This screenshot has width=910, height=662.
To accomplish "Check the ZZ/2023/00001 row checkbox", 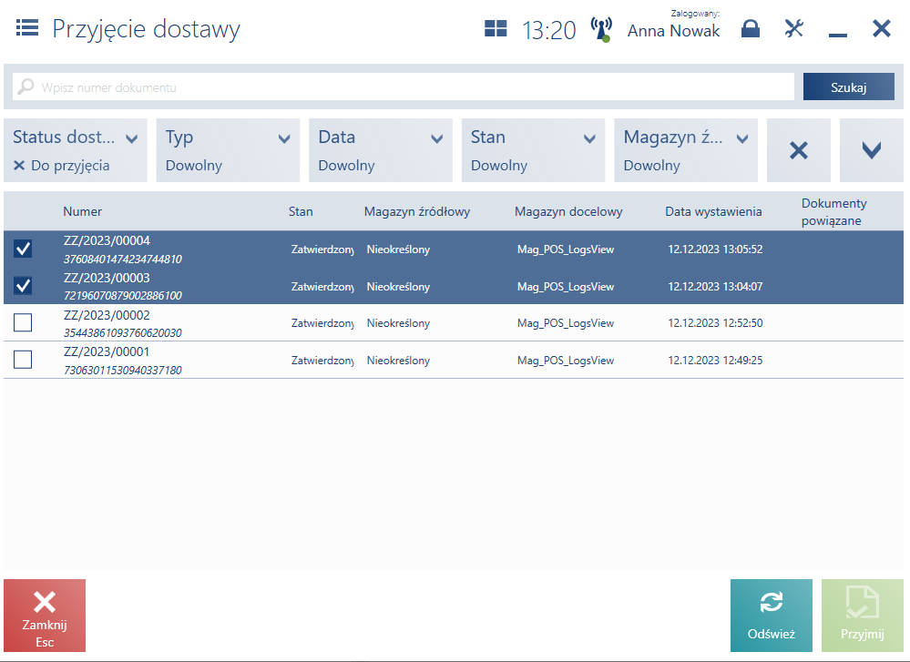I will [23, 360].
